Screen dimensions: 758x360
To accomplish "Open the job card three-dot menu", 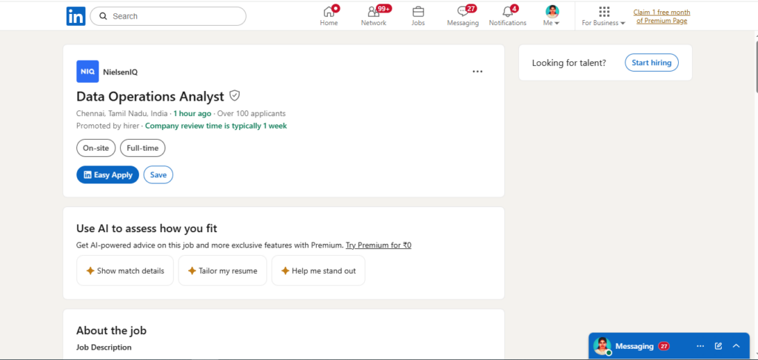I will tap(477, 72).
